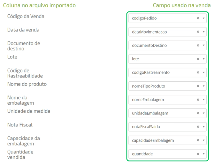
Task: Click the documentoDestino combo box field
Action: click(x=160, y=46)
